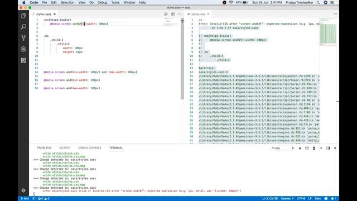Open the Explorer view in activity bar

pyautogui.click(x=23, y=16)
